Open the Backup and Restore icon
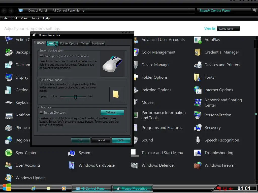 tap(9, 52)
